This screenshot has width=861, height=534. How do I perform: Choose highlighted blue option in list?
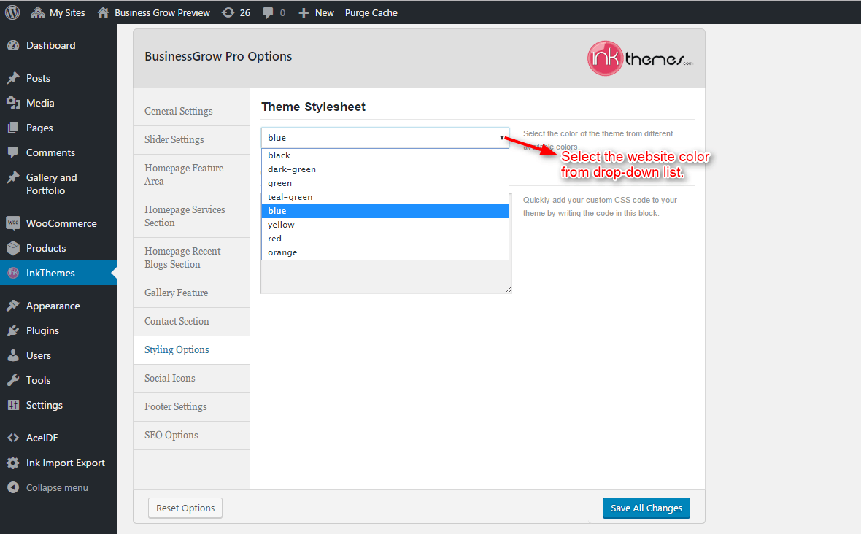click(385, 211)
